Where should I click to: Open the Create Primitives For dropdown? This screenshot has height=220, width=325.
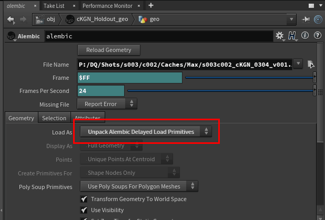130,173
